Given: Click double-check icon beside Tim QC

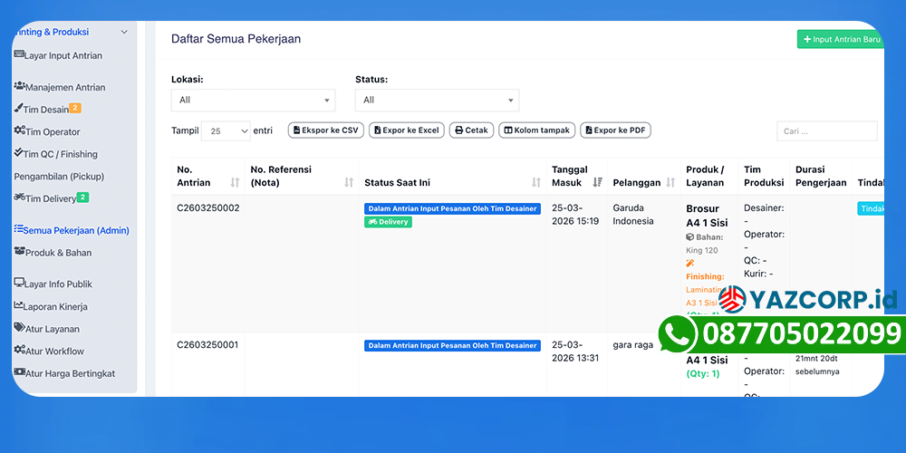Looking at the screenshot, I should pyautogui.click(x=18, y=153).
